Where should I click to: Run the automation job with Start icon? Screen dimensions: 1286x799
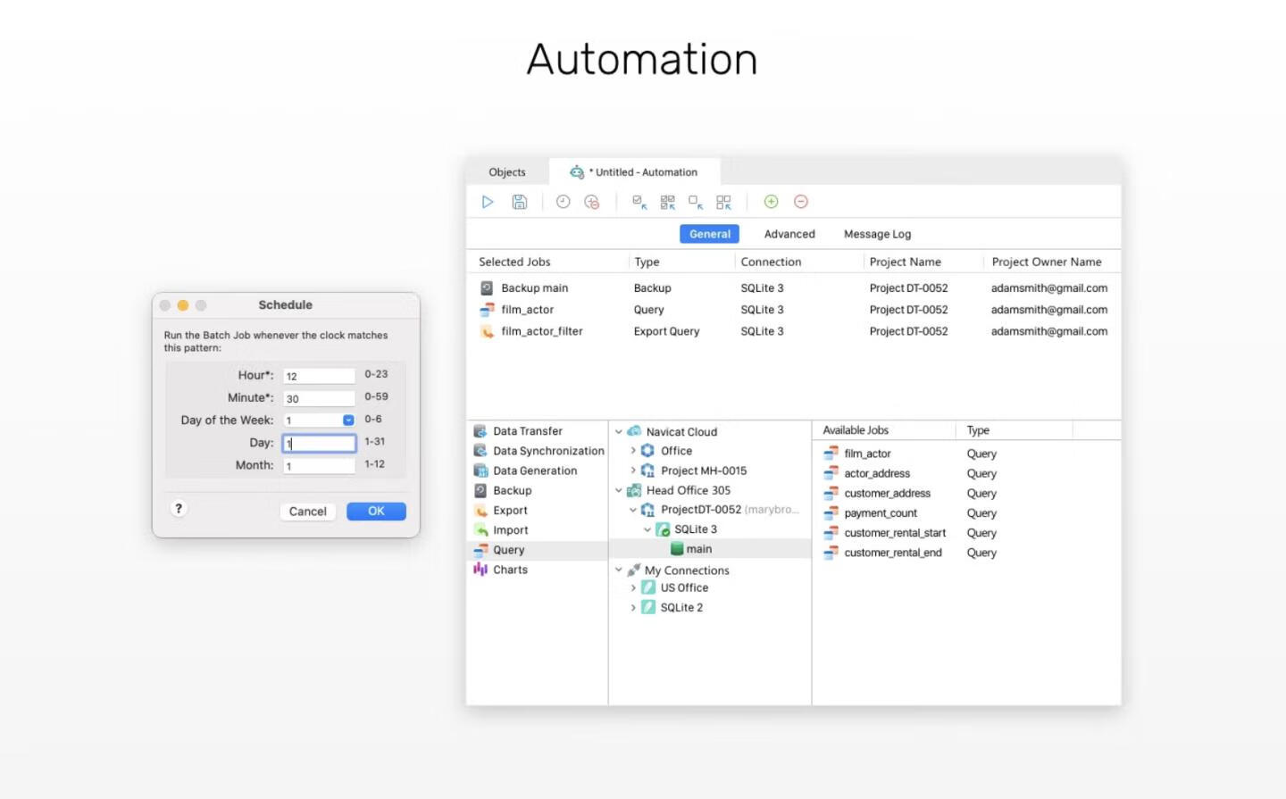488,202
